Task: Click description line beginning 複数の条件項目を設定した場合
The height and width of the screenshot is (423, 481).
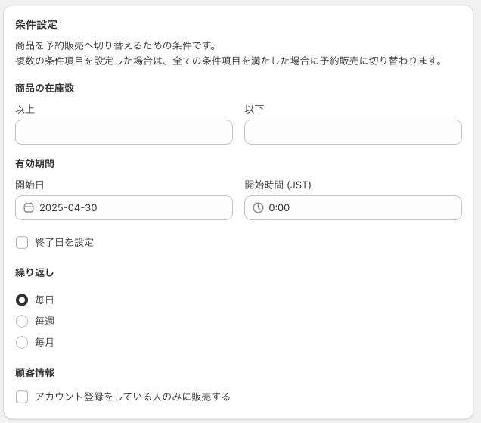Action: 229,61
